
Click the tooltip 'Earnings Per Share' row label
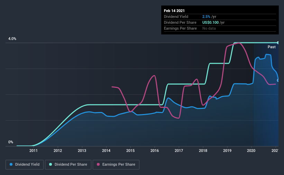pyautogui.click(x=180, y=28)
